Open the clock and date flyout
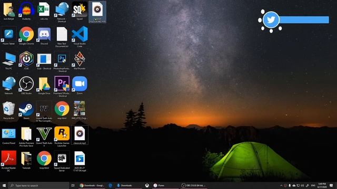 [x=322, y=185]
